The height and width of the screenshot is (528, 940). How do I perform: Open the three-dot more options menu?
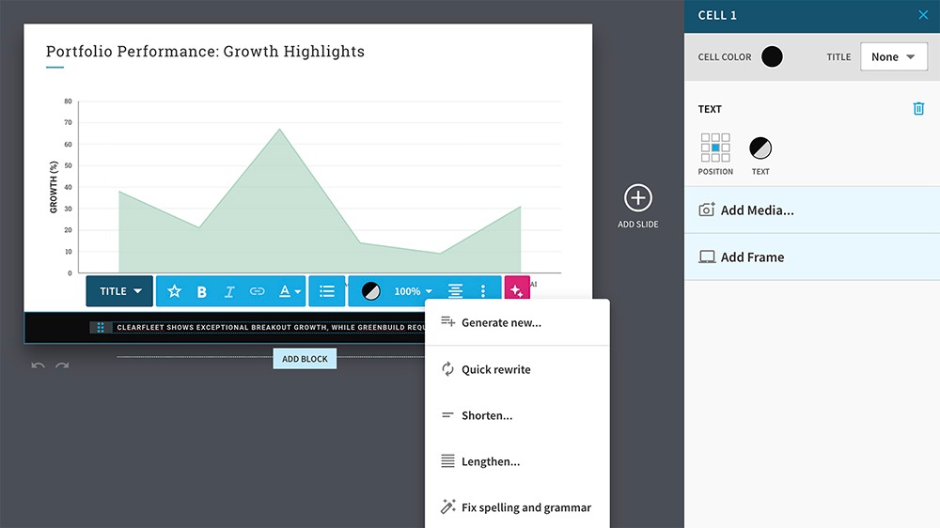point(483,291)
